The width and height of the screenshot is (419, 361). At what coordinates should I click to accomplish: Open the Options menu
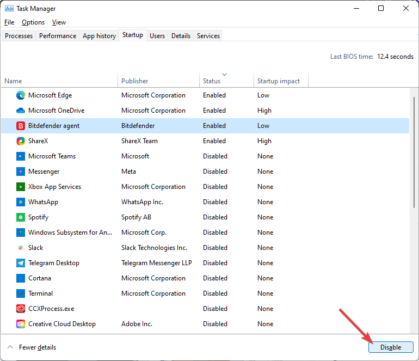[x=33, y=22]
